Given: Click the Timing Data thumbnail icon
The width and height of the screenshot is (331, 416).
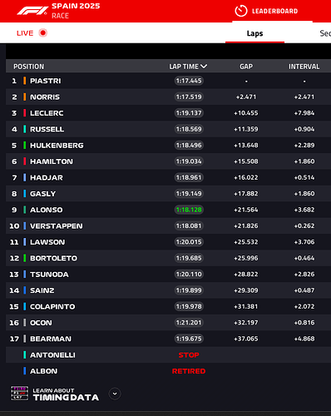Looking at the screenshot, I should click(19, 394).
